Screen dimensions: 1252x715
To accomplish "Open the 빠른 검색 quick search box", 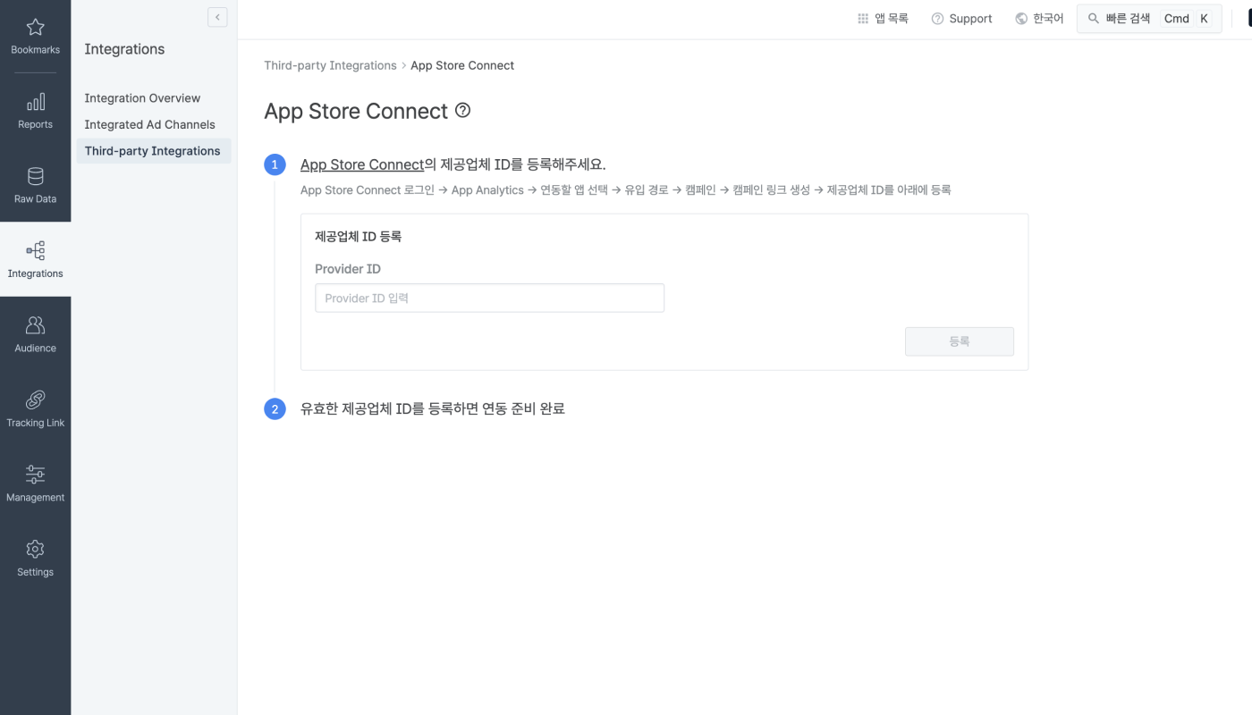I will pos(1149,19).
